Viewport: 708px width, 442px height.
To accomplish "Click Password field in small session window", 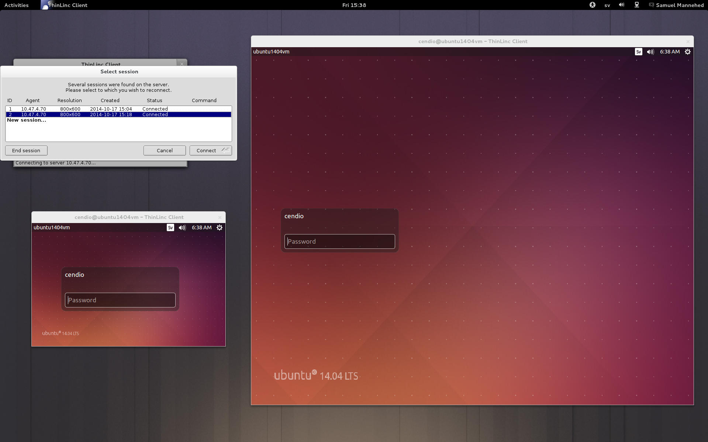I will pyautogui.click(x=120, y=300).
